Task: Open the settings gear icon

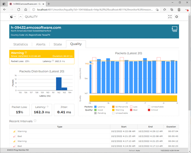Action: [177, 17]
